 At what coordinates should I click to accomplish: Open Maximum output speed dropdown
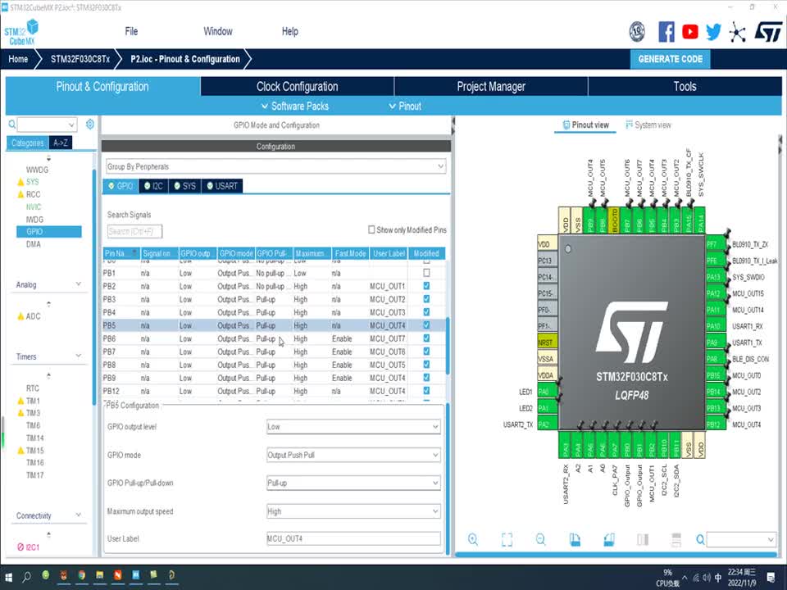pyautogui.click(x=353, y=511)
